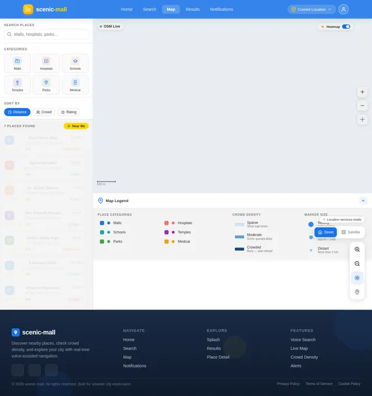Collapse the Map Legend panel
The width and height of the screenshot is (372, 396).
pos(363,201)
